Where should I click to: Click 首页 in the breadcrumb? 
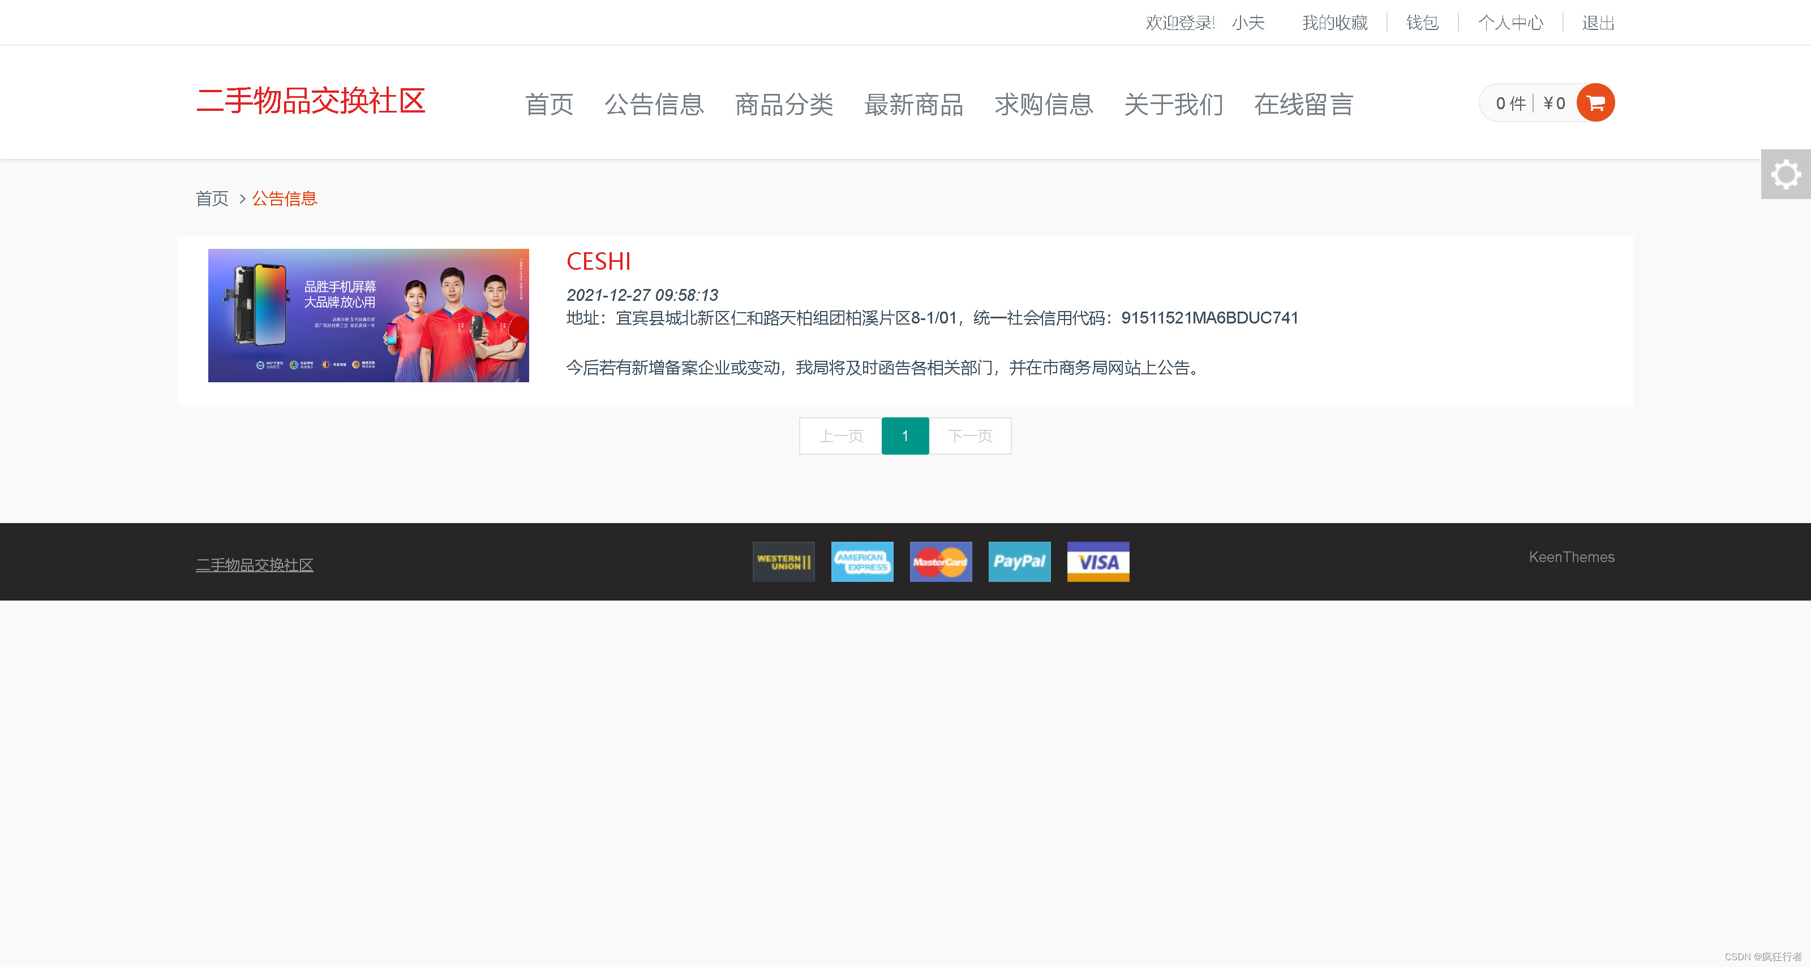point(212,198)
